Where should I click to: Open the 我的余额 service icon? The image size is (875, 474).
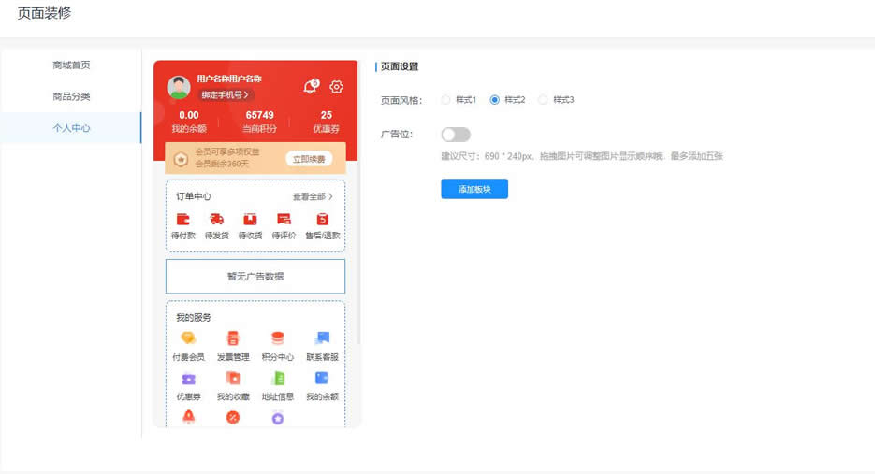[322, 379]
